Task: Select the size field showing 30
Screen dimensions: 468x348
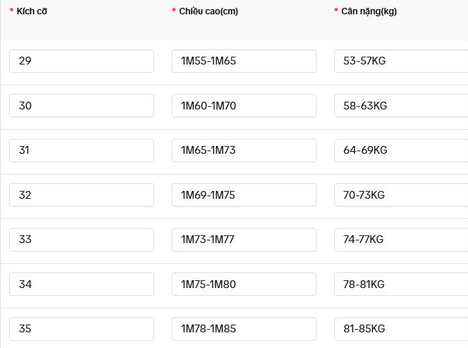Action: coord(82,106)
